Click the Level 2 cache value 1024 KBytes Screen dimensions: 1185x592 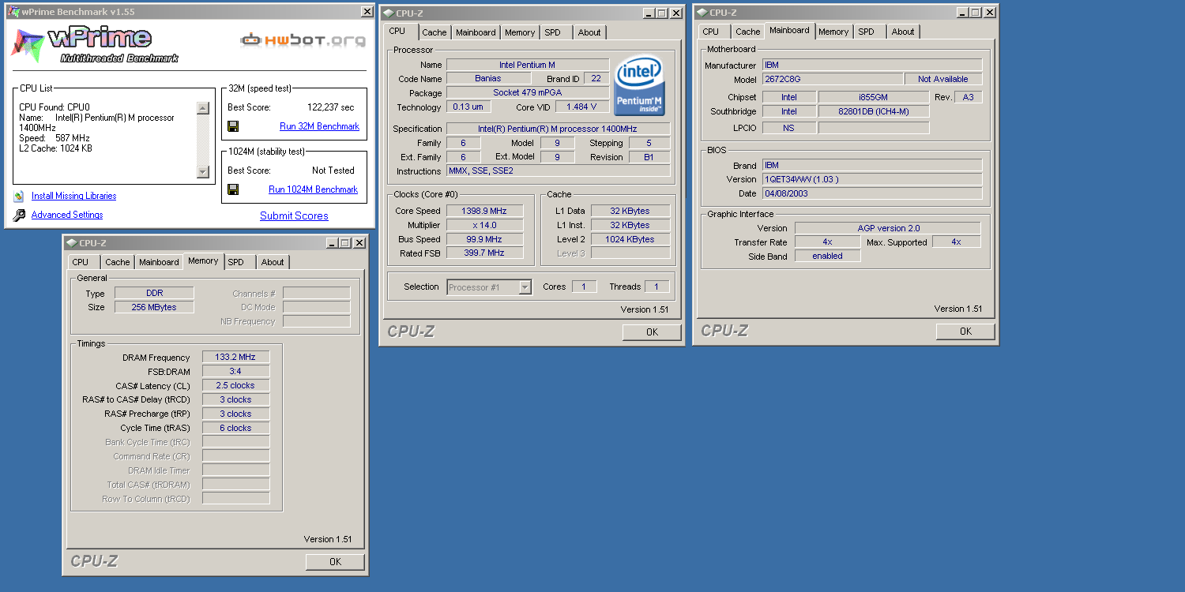click(630, 239)
